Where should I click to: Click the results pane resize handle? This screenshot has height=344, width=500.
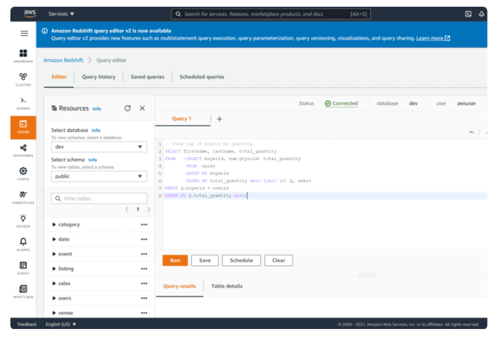pyautogui.click(x=367, y=275)
